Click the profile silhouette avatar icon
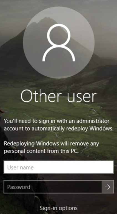 [x=58, y=42]
